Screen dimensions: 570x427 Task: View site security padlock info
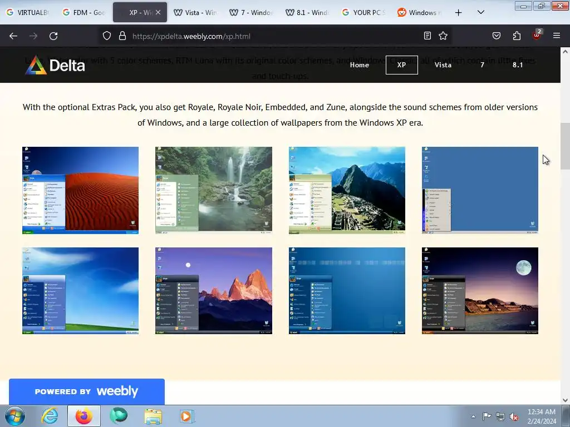(x=122, y=36)
